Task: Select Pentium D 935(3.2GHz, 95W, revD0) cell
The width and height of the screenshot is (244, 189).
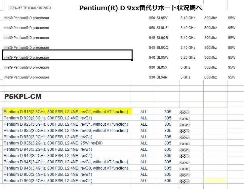Action: (67, 143)
